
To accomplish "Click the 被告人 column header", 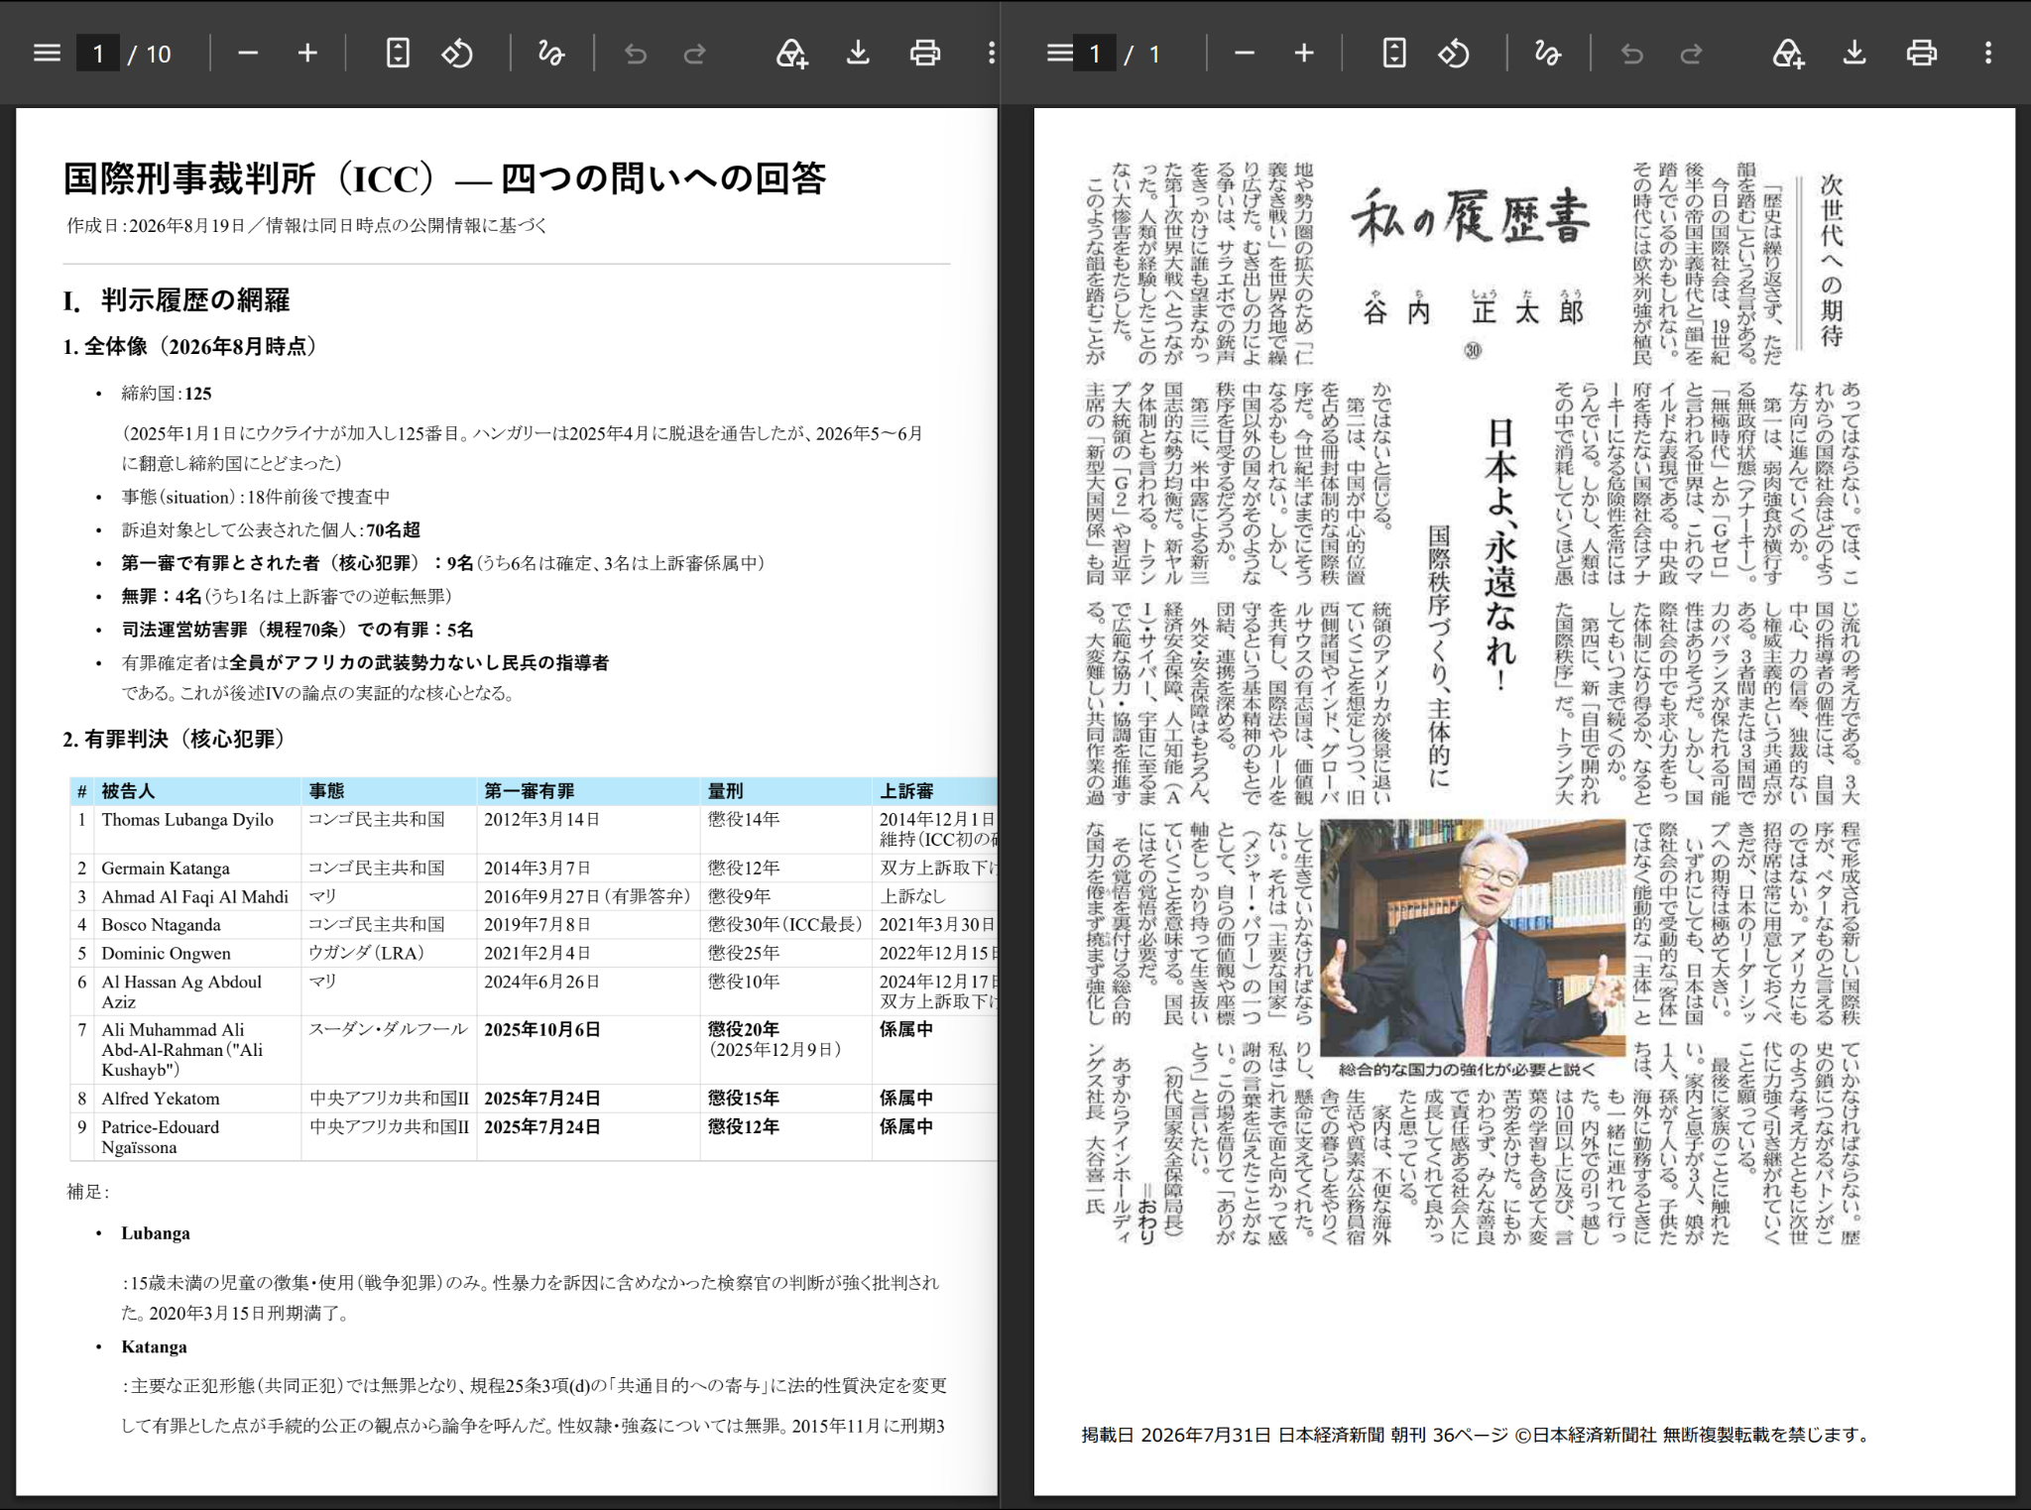I will click(x=197, y=791).
